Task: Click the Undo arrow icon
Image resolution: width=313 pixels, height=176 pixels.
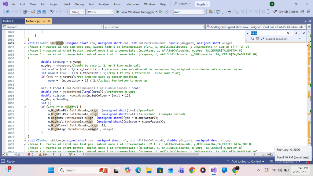Action: click(x=52, y=12)
